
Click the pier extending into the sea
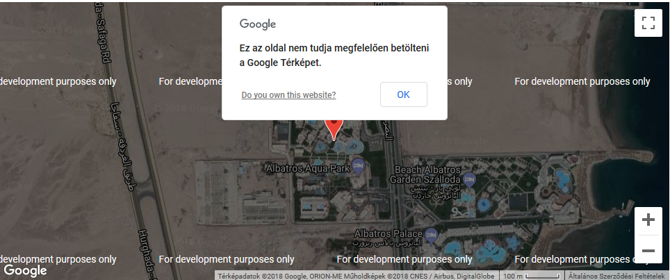(624, 208)
